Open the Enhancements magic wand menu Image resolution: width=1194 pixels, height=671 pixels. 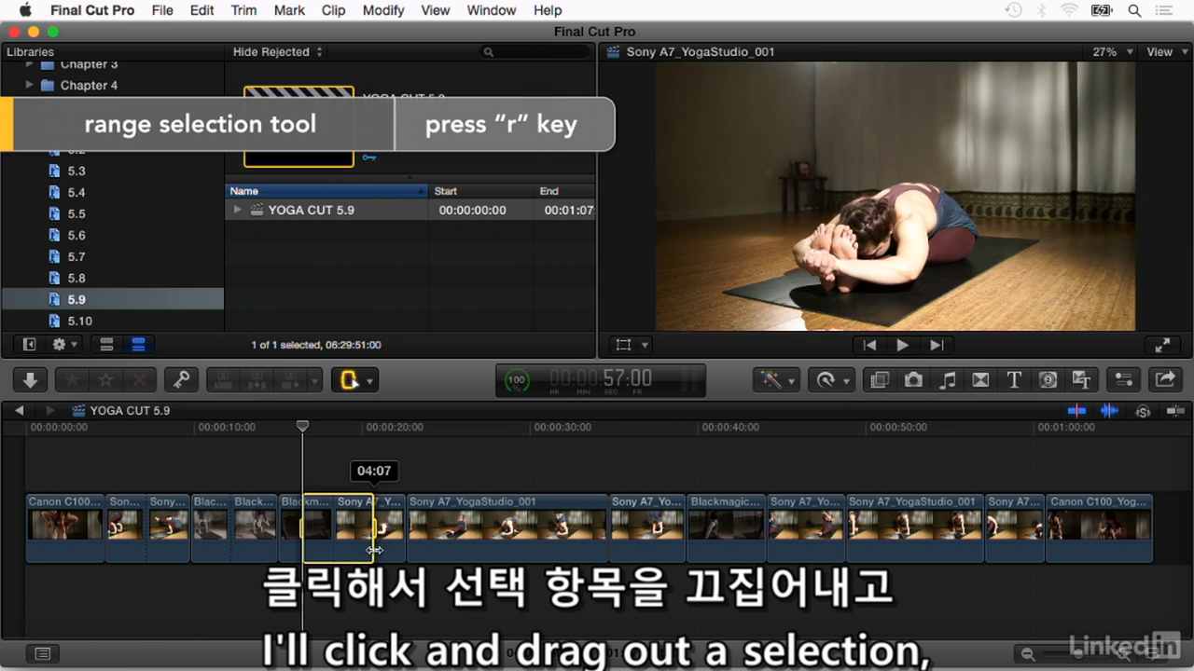[x=776, y=379]
